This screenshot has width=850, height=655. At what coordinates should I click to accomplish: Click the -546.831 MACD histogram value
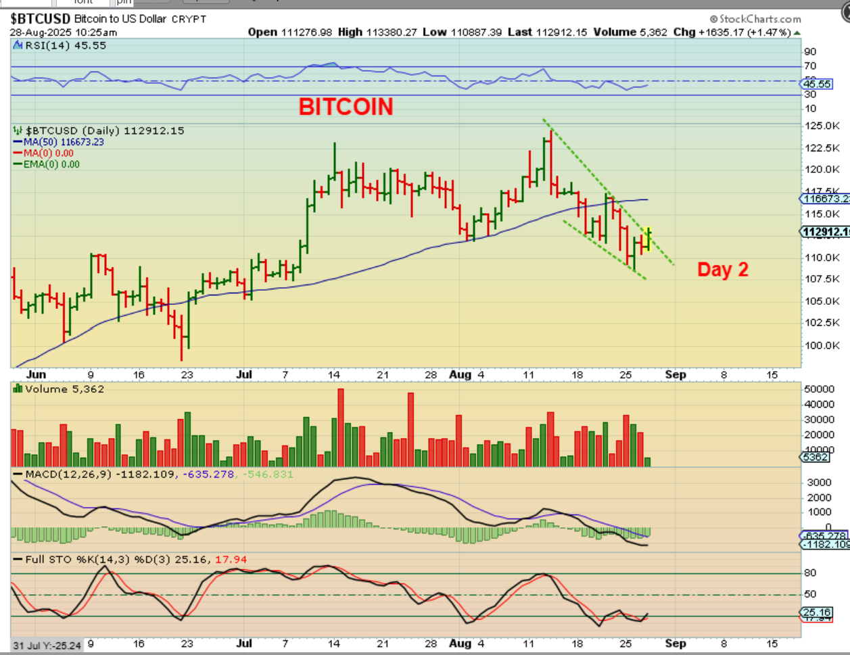click(x=268, y=474)
